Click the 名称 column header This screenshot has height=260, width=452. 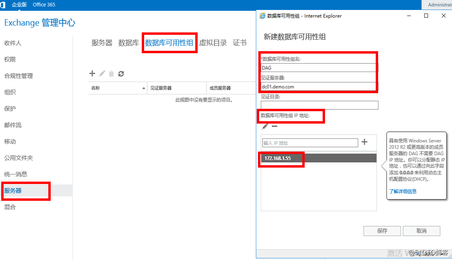118,88
